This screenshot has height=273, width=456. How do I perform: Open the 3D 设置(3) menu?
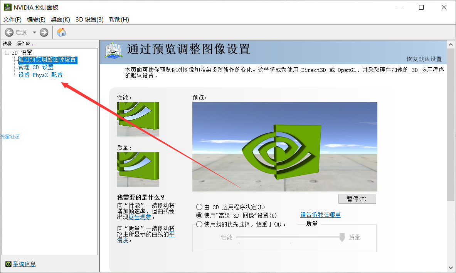tap(89, 20)
